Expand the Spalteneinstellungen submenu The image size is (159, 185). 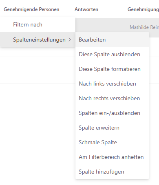click(38, 40)
